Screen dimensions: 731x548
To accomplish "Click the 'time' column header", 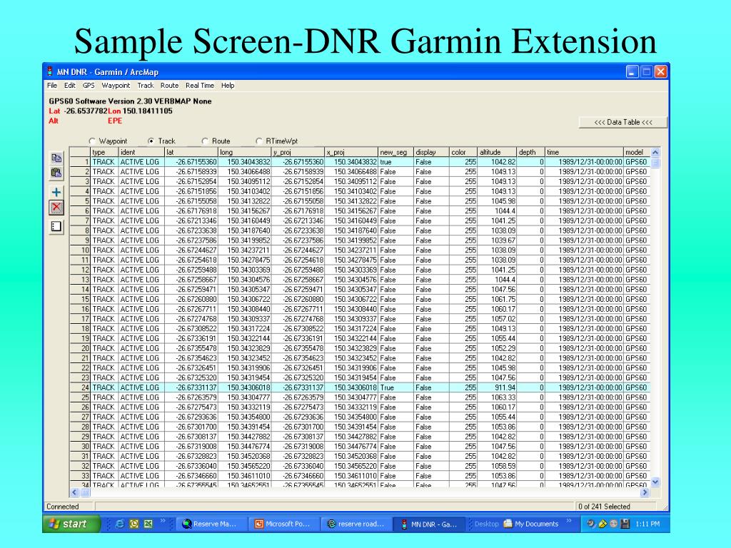I will click(x=584, y=152).
